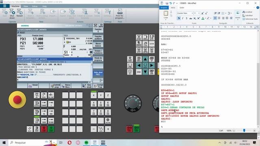The image size is (260, 146).
Task: Click the Restart machine icon
Action: pos(19,13)
